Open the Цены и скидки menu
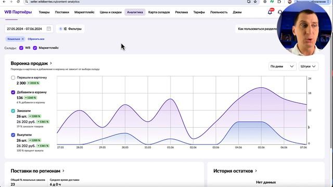 tap(111, 12)
